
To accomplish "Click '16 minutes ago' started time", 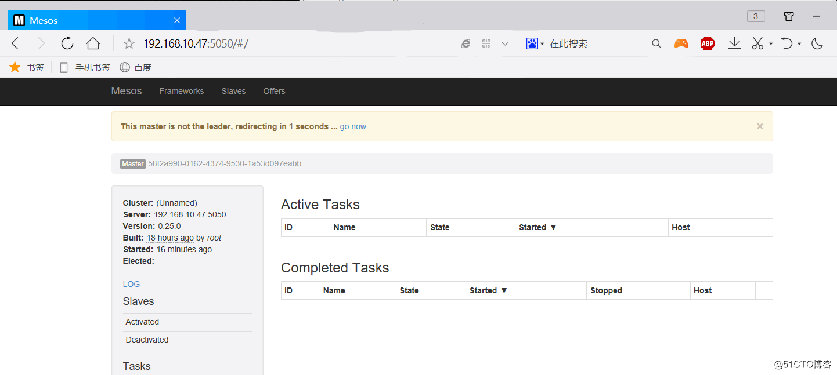I will [x=184, y=249].
